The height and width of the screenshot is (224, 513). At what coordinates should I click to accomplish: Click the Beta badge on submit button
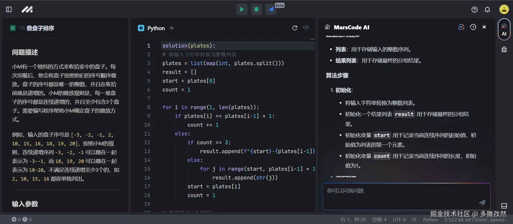279,5
